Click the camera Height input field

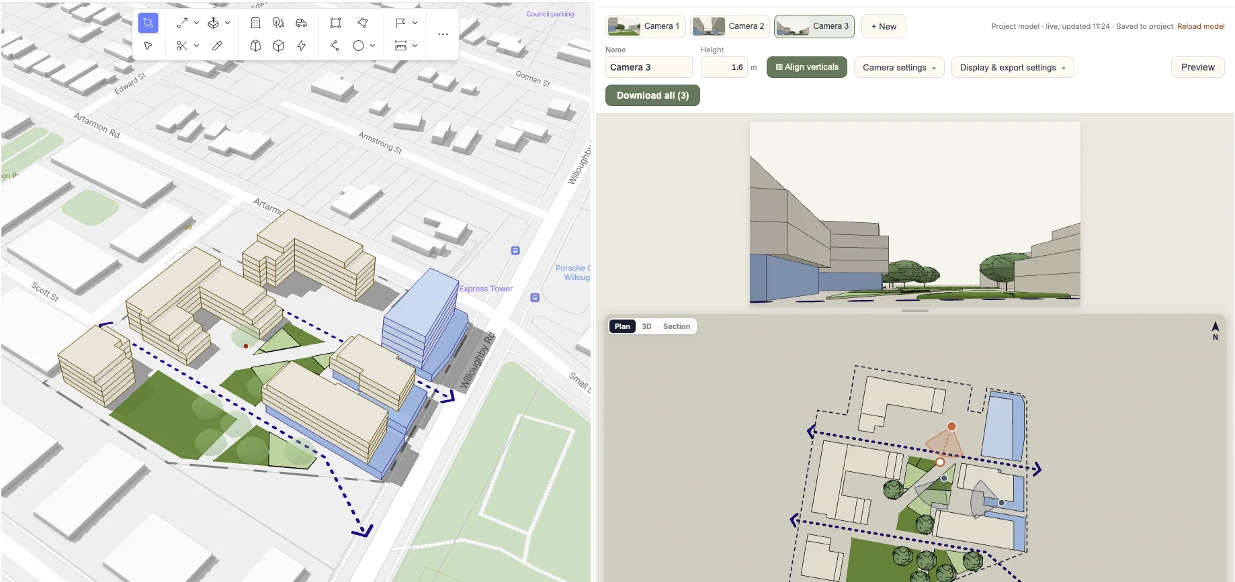(x=724, y=67)
